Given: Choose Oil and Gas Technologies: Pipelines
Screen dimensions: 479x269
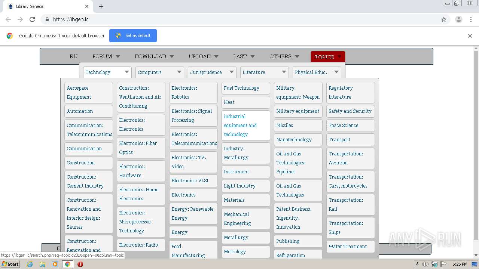Looking at the screenshot, I should pyautogui.click(x=298, y=163).
